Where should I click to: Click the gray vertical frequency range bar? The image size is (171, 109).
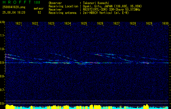(x=5, y=63)
